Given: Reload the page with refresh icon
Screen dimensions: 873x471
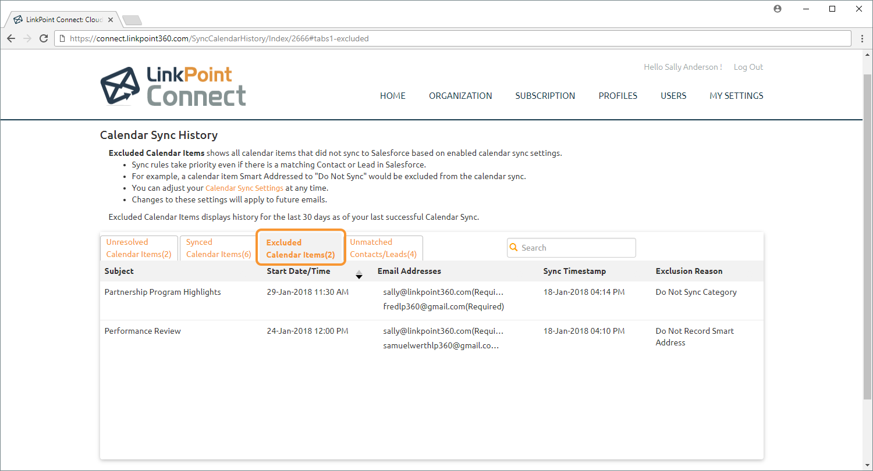Looking at the screenshot, I should coord(43,38).
